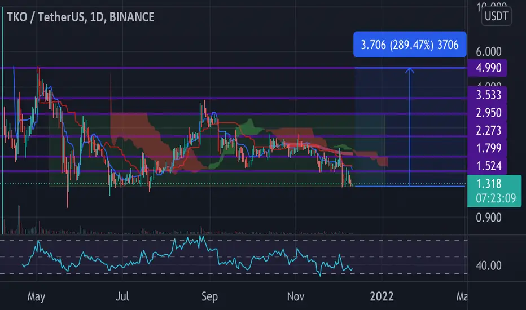Select the blue price range measurement arrow

410,127
